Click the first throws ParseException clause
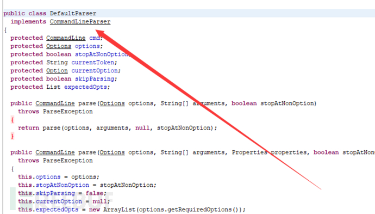 coord(55,112)
